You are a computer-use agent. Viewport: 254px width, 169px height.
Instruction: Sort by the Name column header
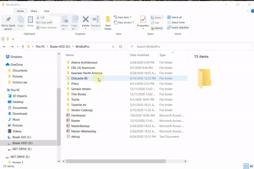[70, 55]
